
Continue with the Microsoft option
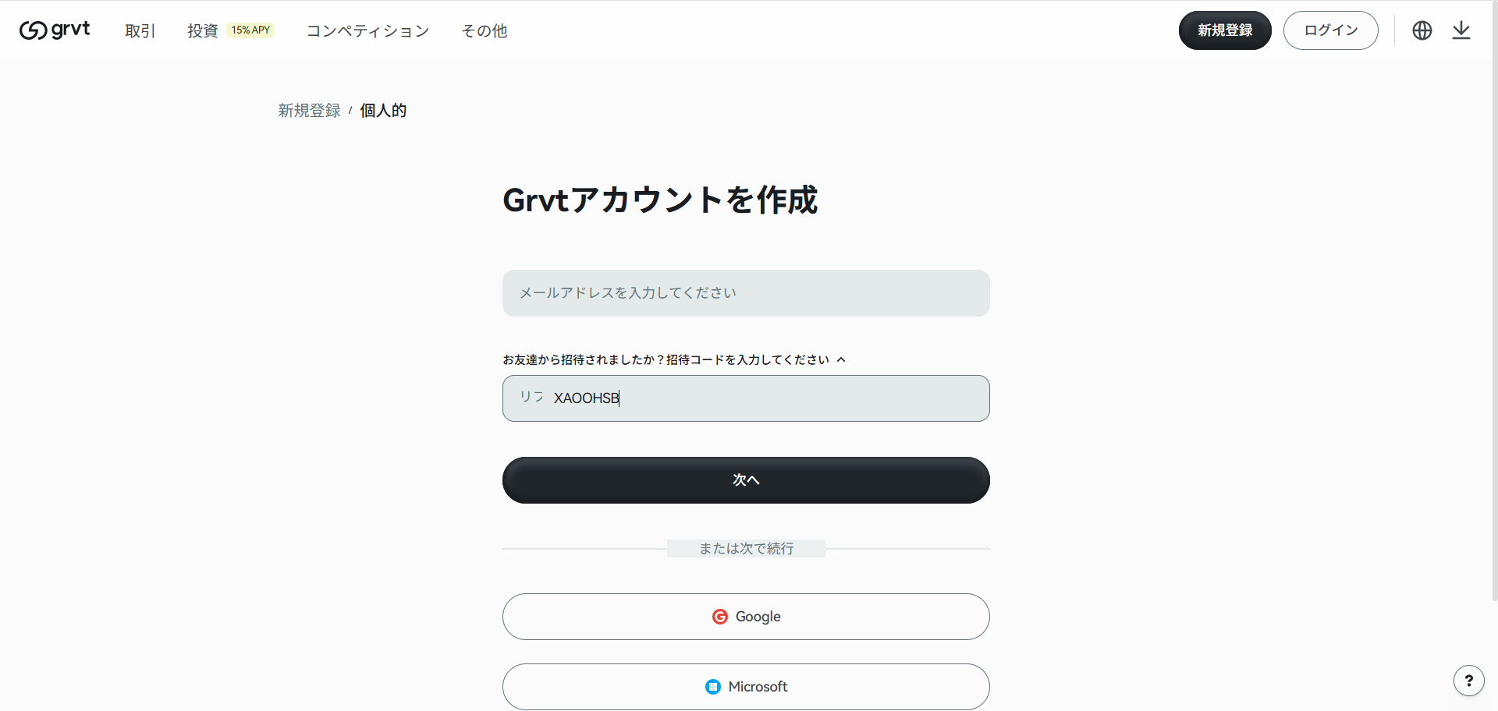point(745,686)
